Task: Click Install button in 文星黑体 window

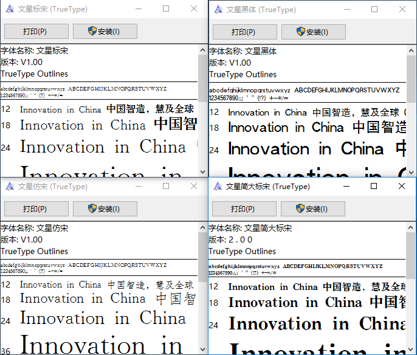Action: coord(314,32)
